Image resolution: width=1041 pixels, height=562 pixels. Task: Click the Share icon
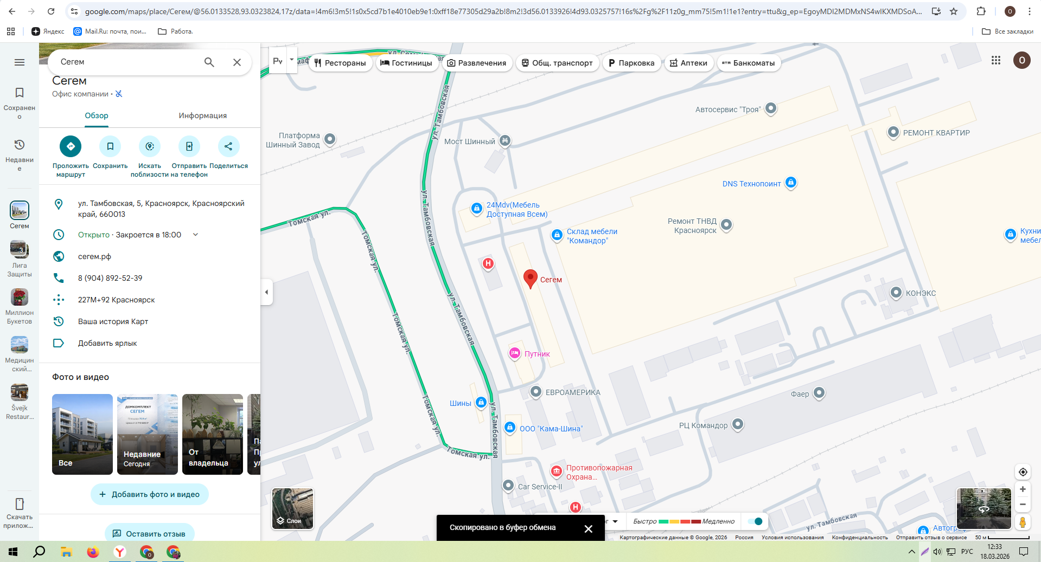(228, 146)
